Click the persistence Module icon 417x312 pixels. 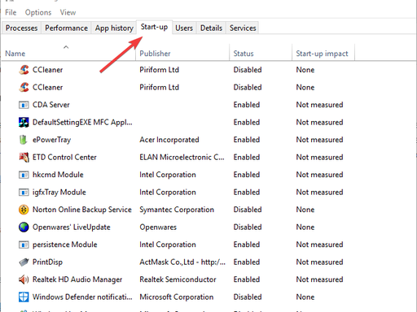tap(24, 245)
